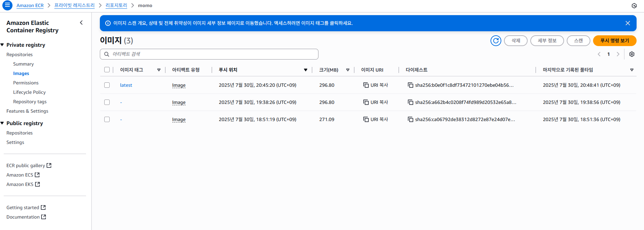Click the info icon in the banner

coord(108,23)
